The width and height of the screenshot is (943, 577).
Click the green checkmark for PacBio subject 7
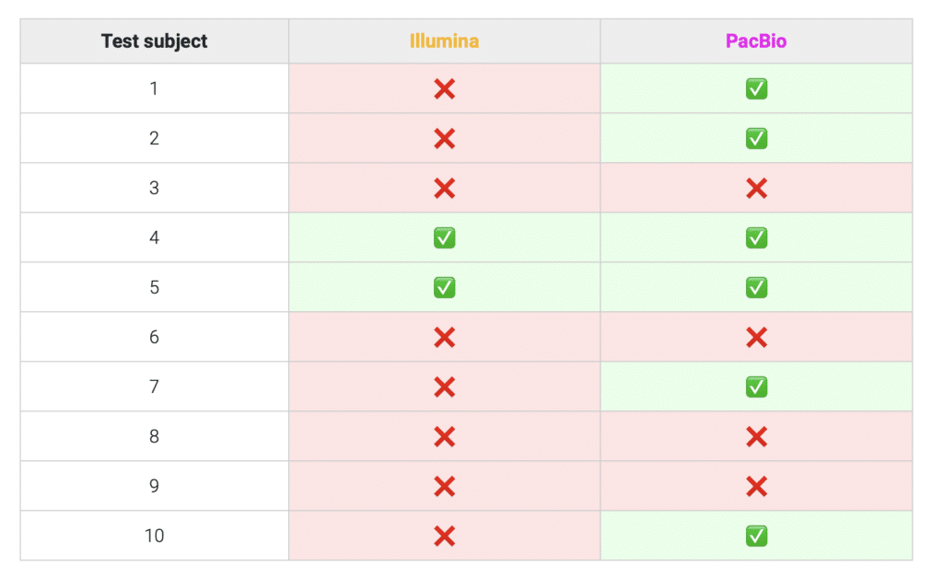click(756, 387)
